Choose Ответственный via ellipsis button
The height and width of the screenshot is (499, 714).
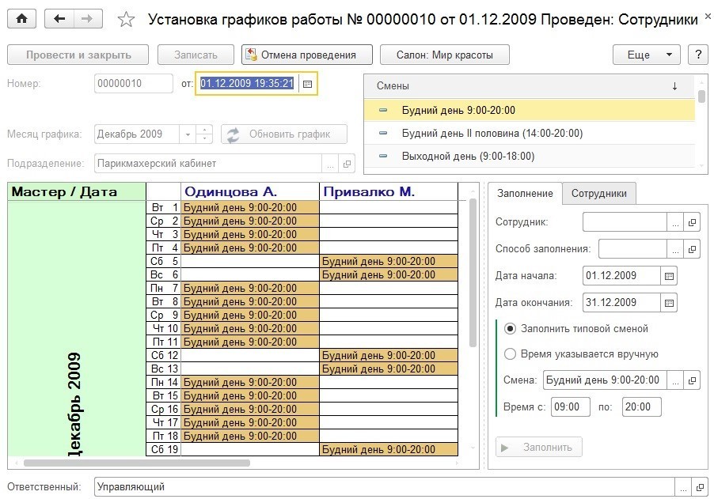click(x=683, y=487)
